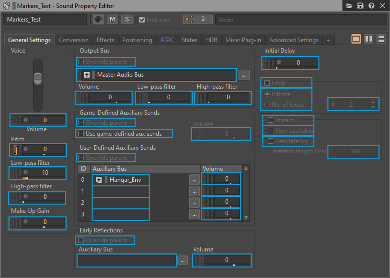Click the randomizer icon in Low-pass filter 10 field
Screen dimensions: 390x278
(x=26, y=172)
